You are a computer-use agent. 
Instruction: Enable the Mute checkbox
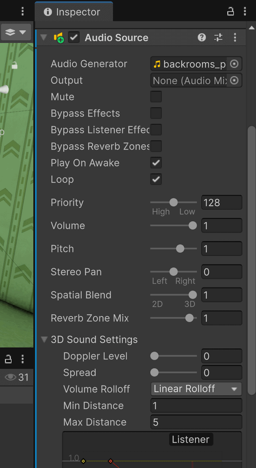click(x=156, y=97)
